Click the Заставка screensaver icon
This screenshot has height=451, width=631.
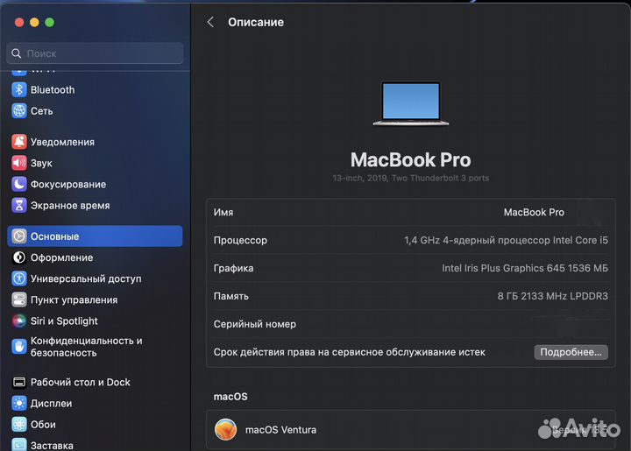click(x=19, y=445)
